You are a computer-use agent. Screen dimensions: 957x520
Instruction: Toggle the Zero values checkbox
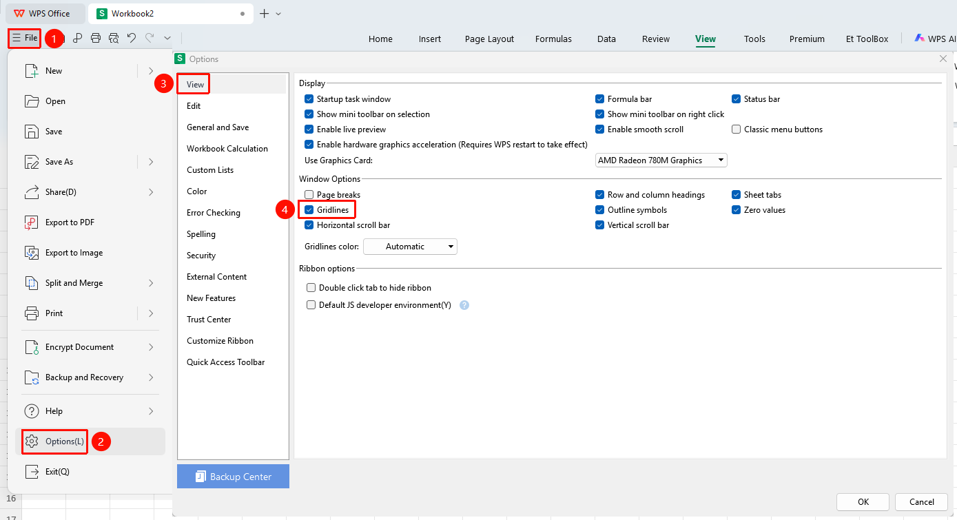click(737, 210)
